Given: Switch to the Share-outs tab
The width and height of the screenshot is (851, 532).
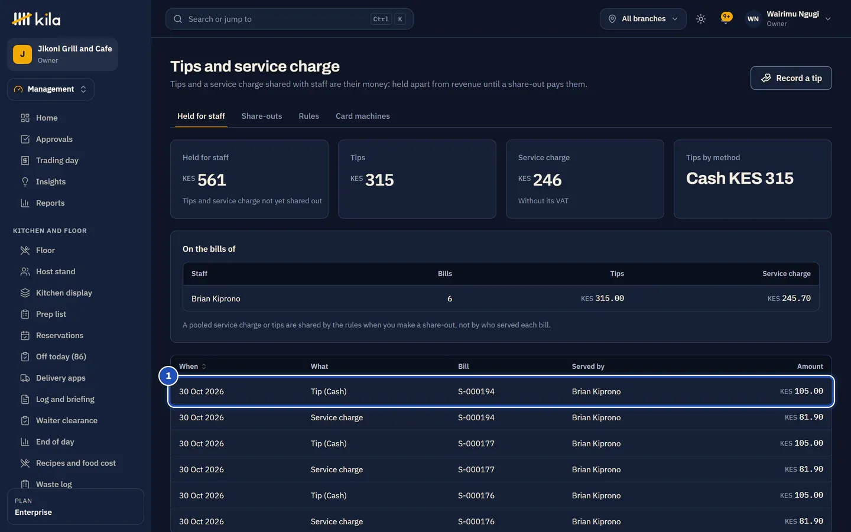Looking at the screenshot, I should point(262,116).
